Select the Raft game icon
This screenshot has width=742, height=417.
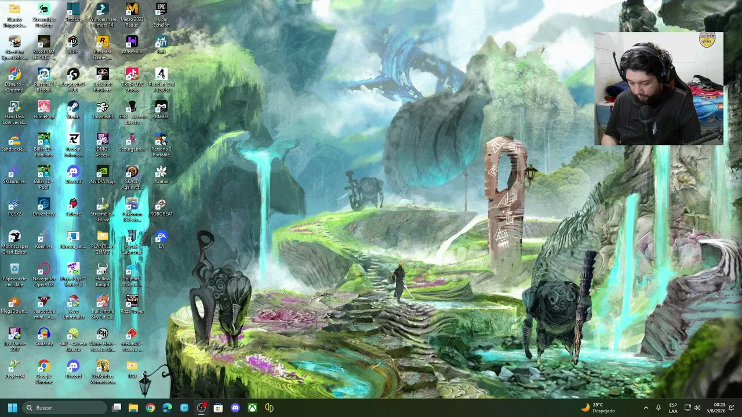point(161,45)
